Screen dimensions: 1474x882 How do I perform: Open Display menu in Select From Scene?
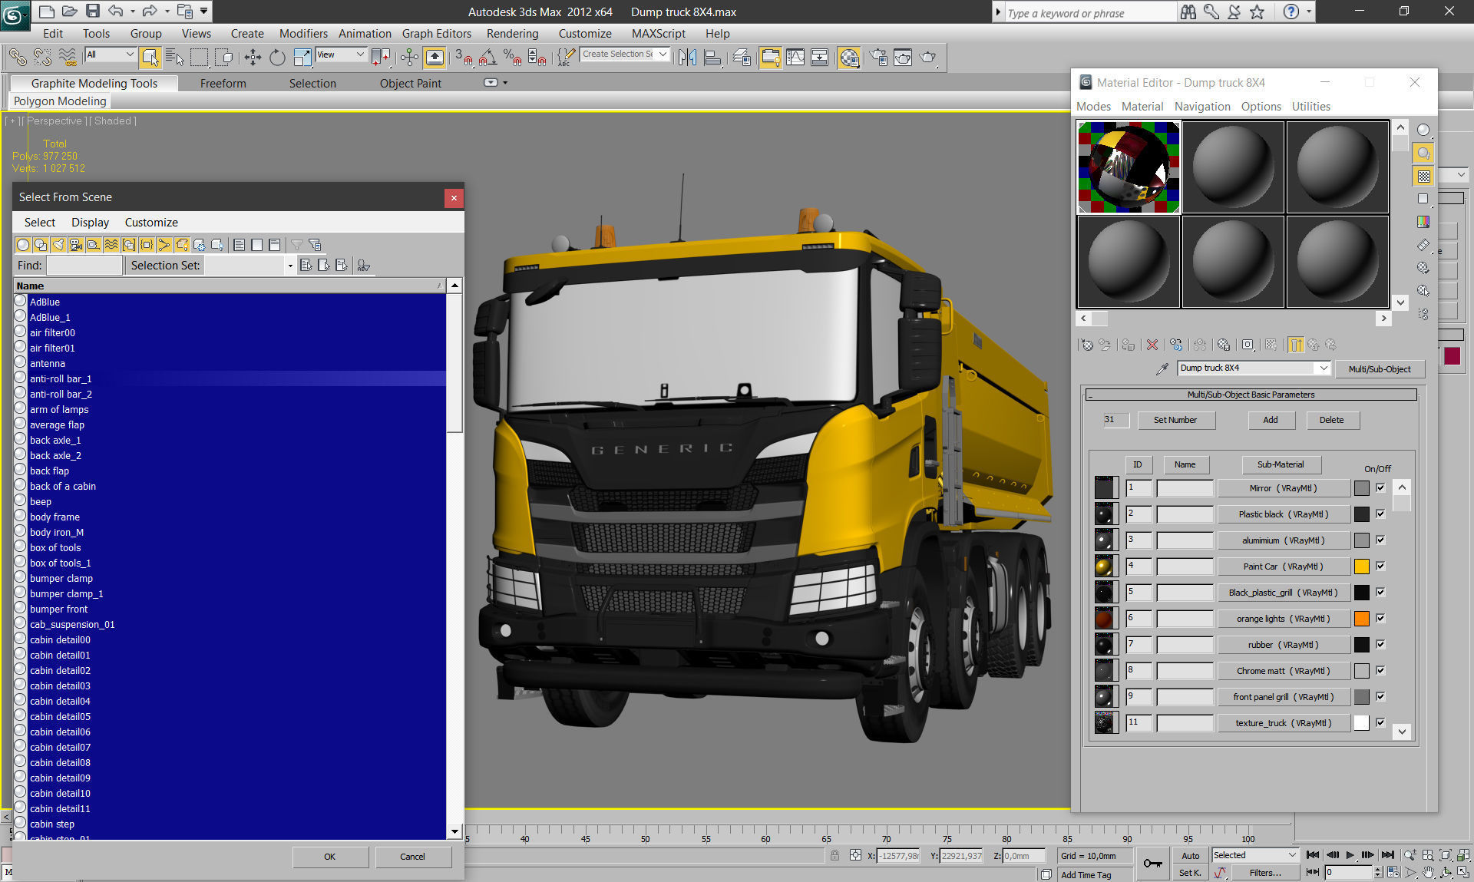(x=90, y=223)
